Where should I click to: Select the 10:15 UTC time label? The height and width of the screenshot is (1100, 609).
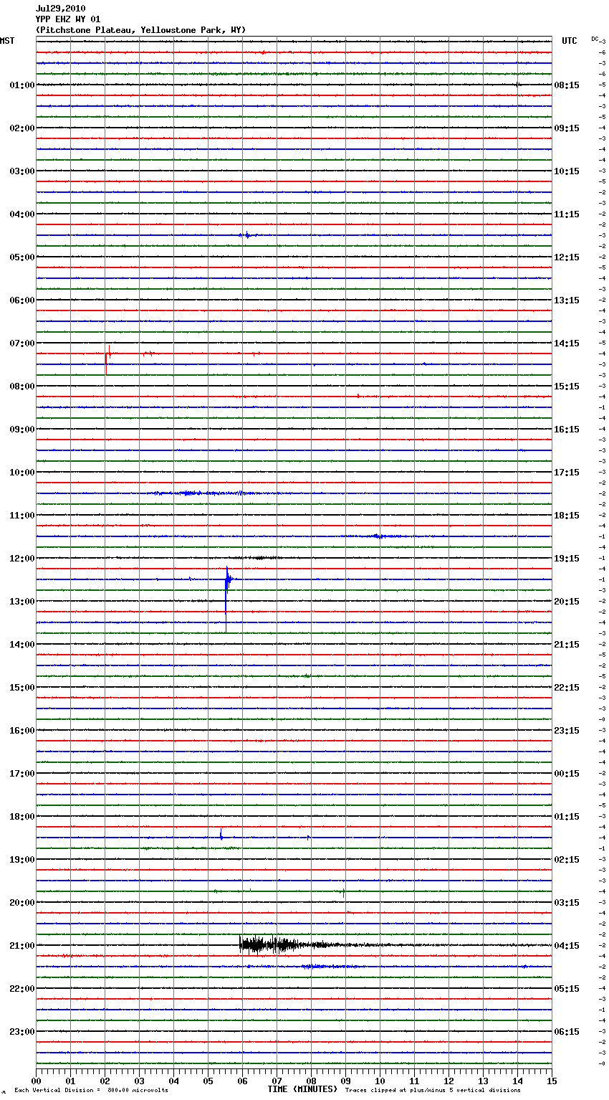point(567,171)
